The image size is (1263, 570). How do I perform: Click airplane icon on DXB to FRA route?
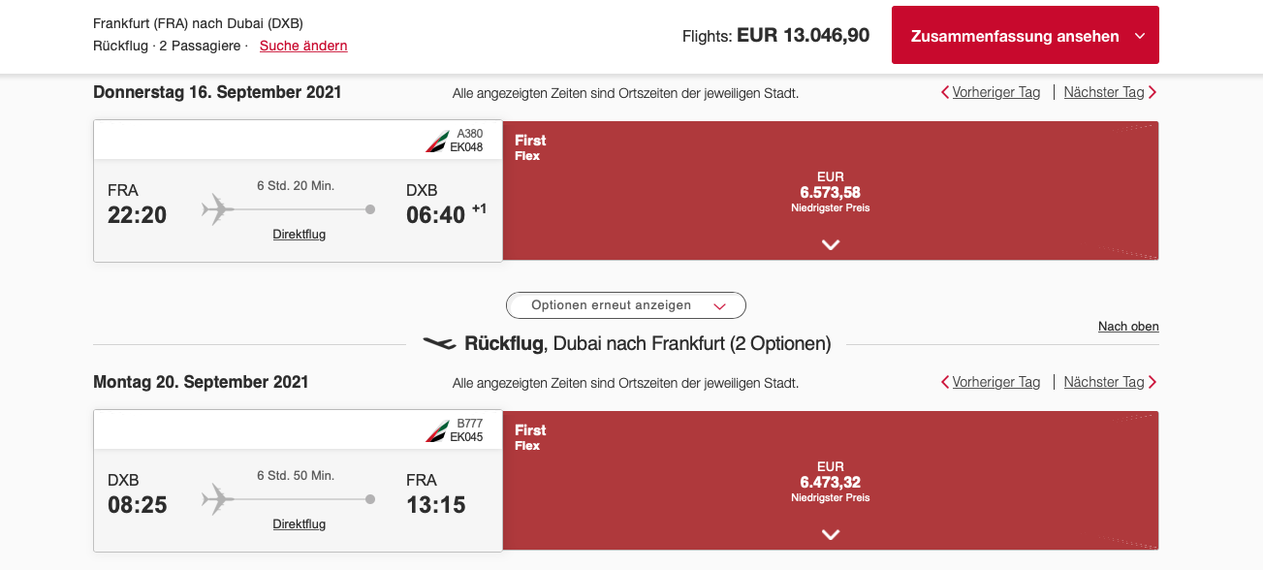pyautogui.click(x=219, y=498)
